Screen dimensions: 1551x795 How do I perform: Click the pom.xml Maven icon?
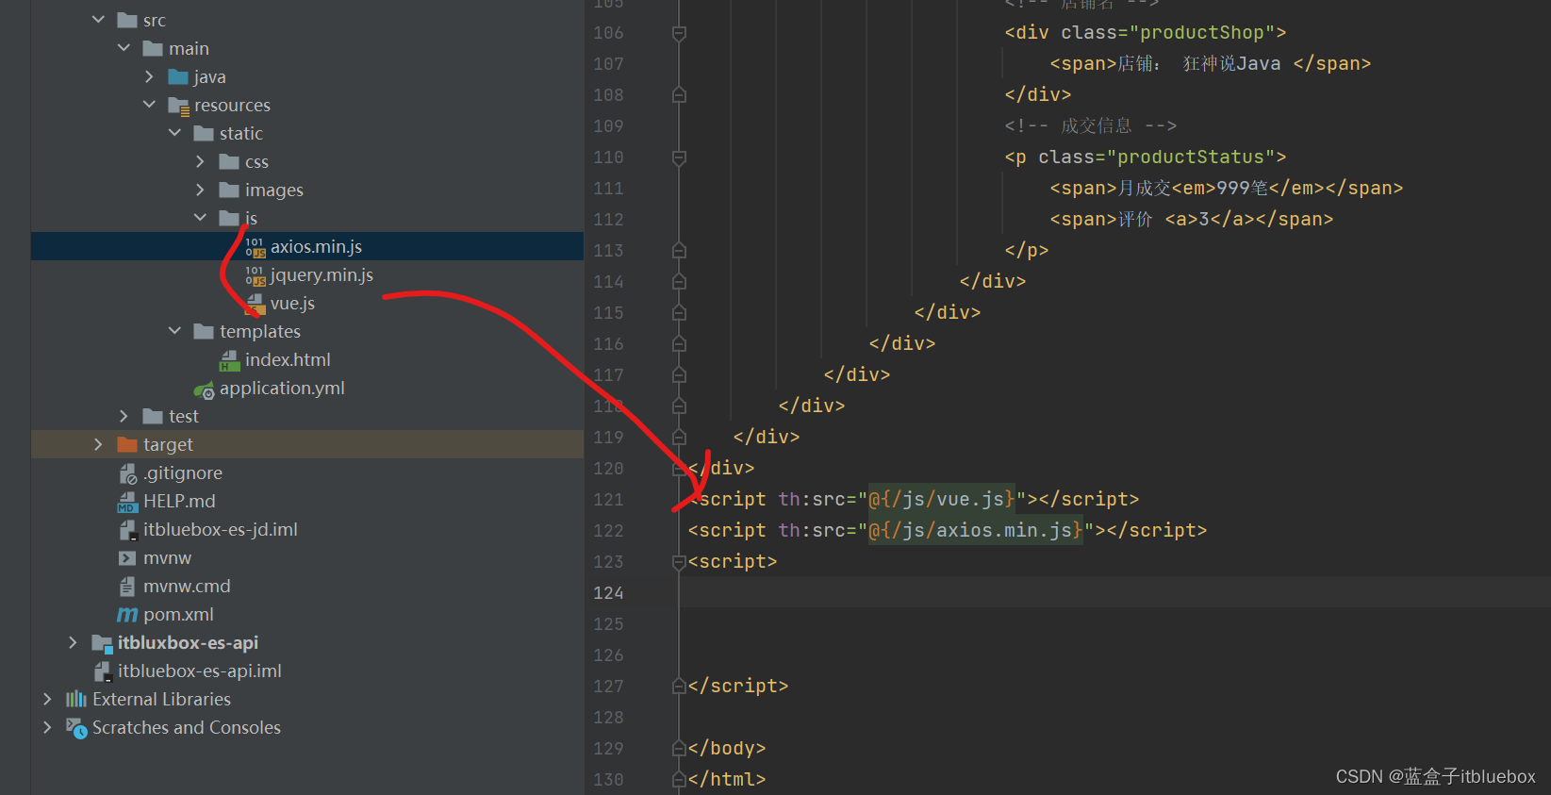point(127,615)
